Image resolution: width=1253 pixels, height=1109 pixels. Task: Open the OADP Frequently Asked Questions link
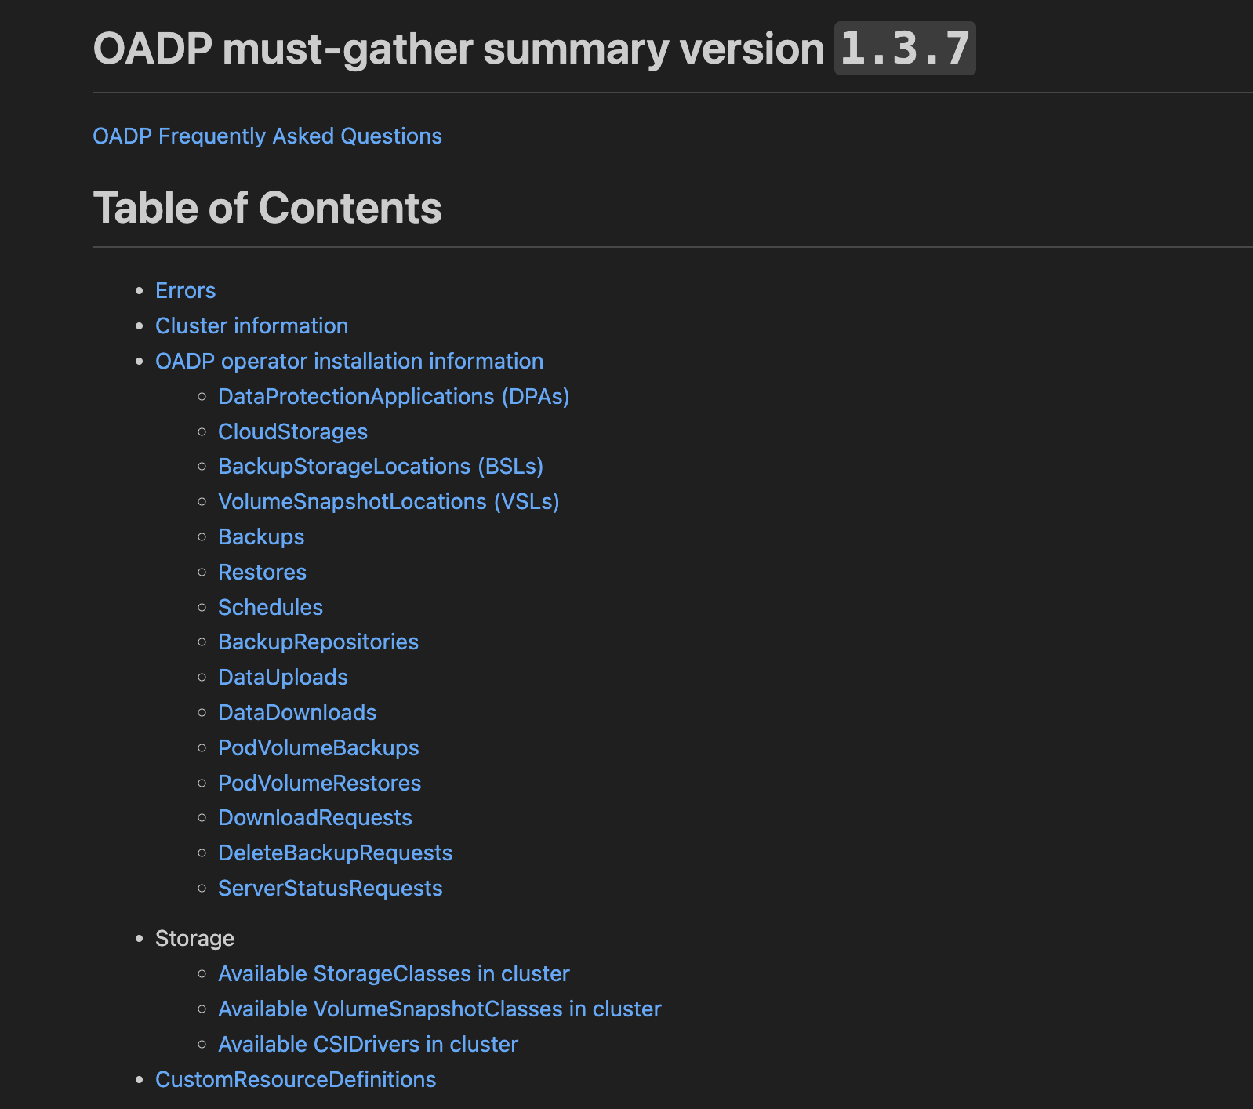click(267, 136)
